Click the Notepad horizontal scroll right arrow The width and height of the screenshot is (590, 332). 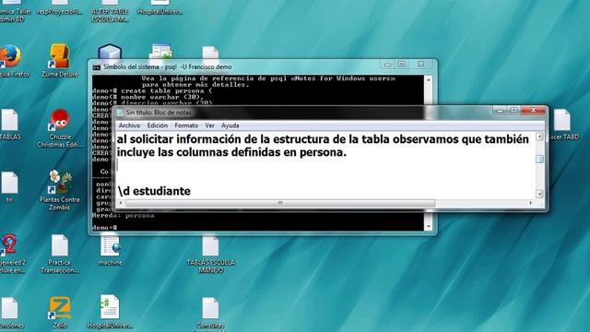coord(531,203)
